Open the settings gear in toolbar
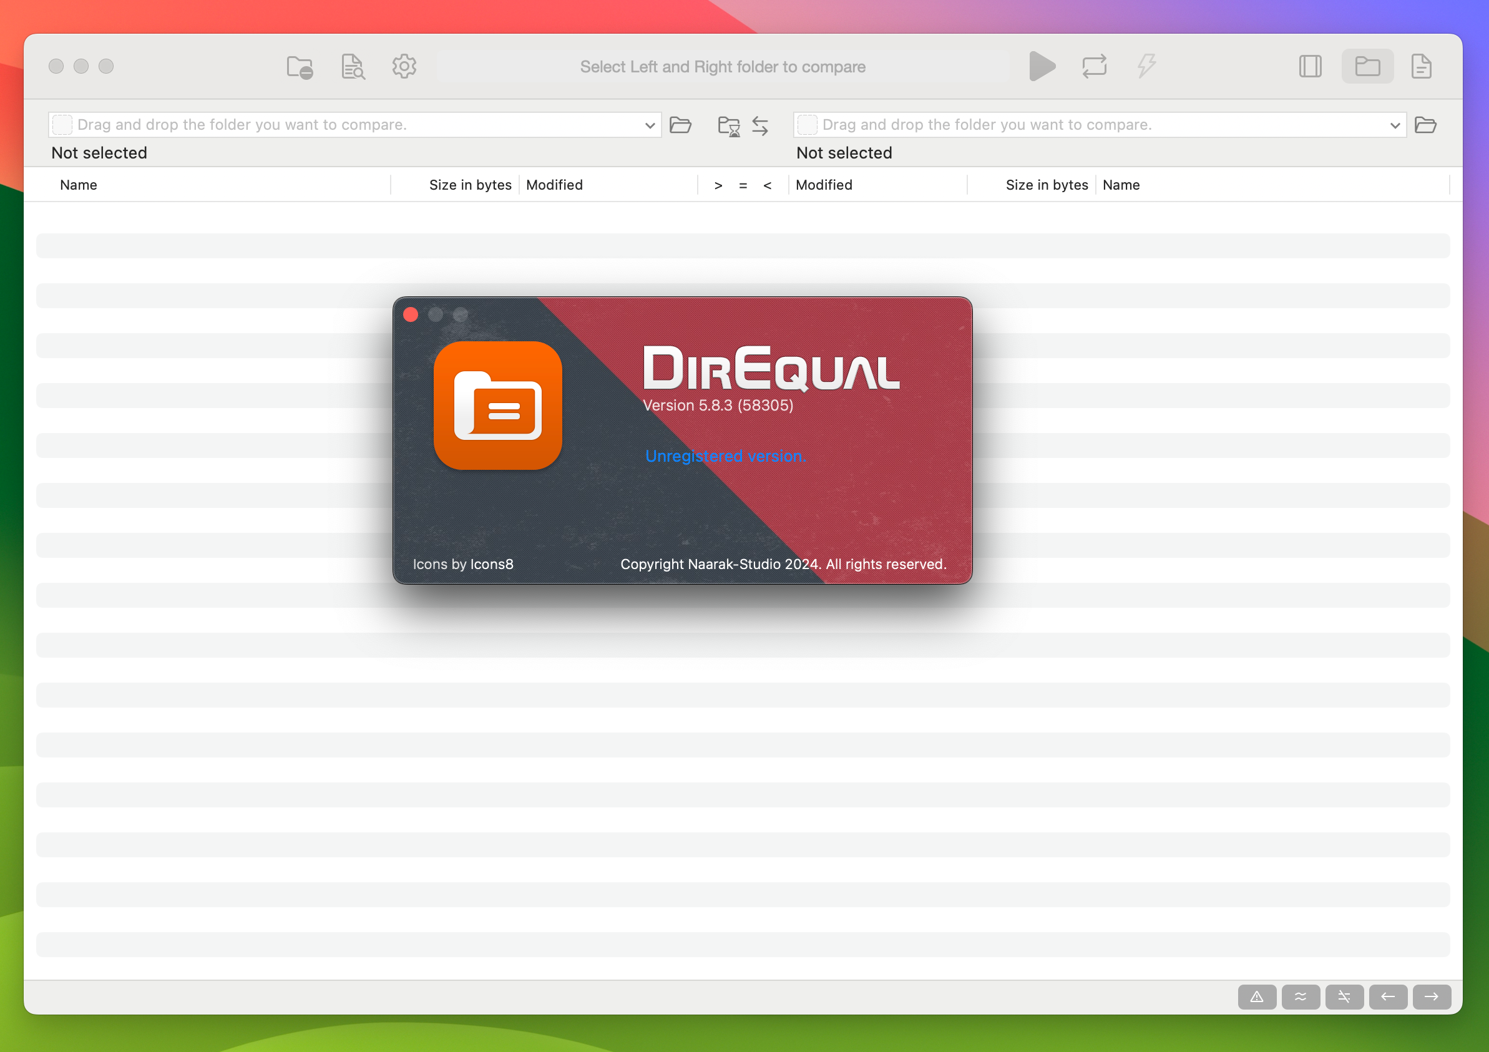The width and height of the screenshot is (1489, 1052). point(404,66)
